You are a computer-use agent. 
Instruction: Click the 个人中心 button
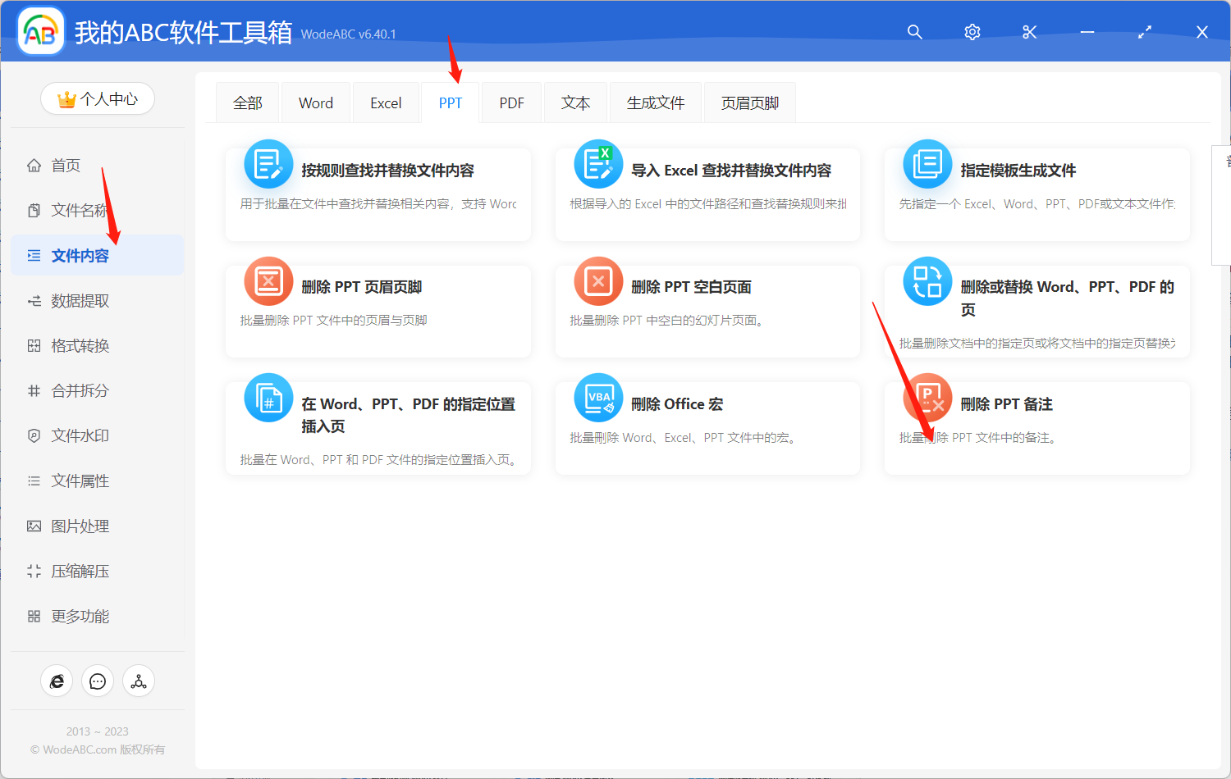coord(98,98)
